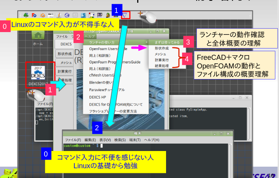Launch the DEXCS2017 desktop icon
The height and width of the screenshot is (178, 279).
pyautogui.click(x=38, y=75)
